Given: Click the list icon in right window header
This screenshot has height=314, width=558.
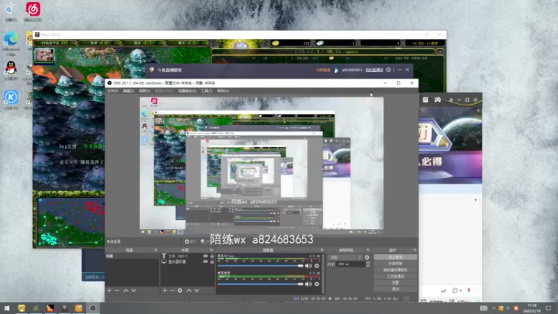Looking at the screenshot, I should (x=425, y=100).
